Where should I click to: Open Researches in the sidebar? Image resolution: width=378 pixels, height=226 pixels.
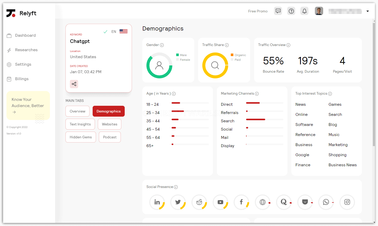point(22,50)
